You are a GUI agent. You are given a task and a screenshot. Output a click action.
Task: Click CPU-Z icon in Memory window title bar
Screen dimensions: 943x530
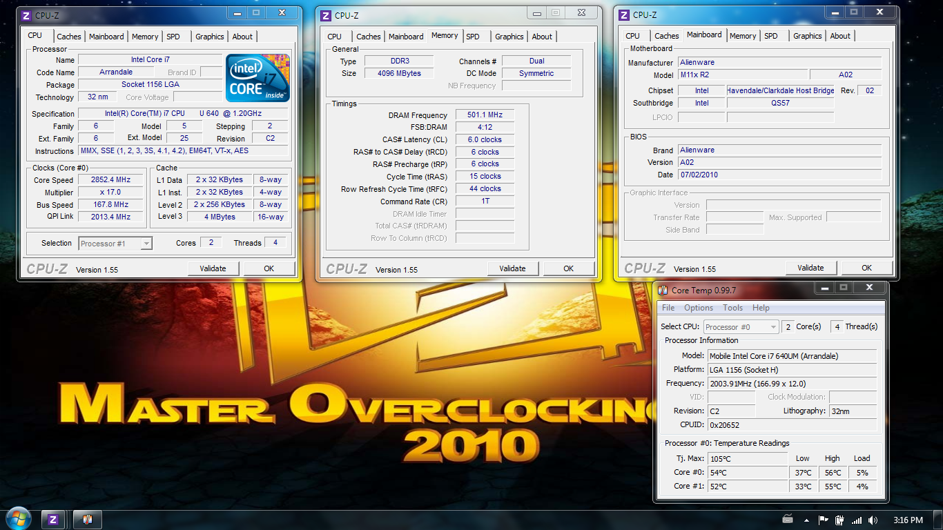click(325, 15)
